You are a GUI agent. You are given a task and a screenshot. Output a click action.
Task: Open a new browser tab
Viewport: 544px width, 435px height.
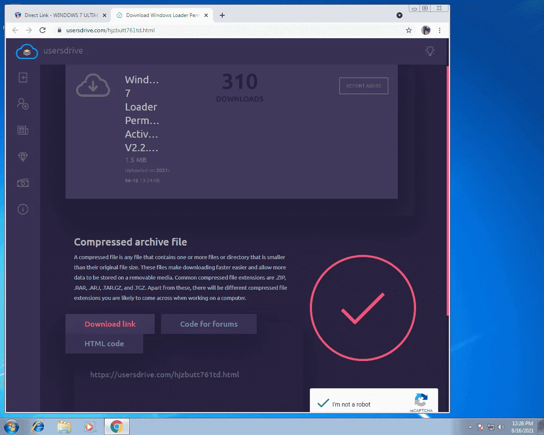222,15
